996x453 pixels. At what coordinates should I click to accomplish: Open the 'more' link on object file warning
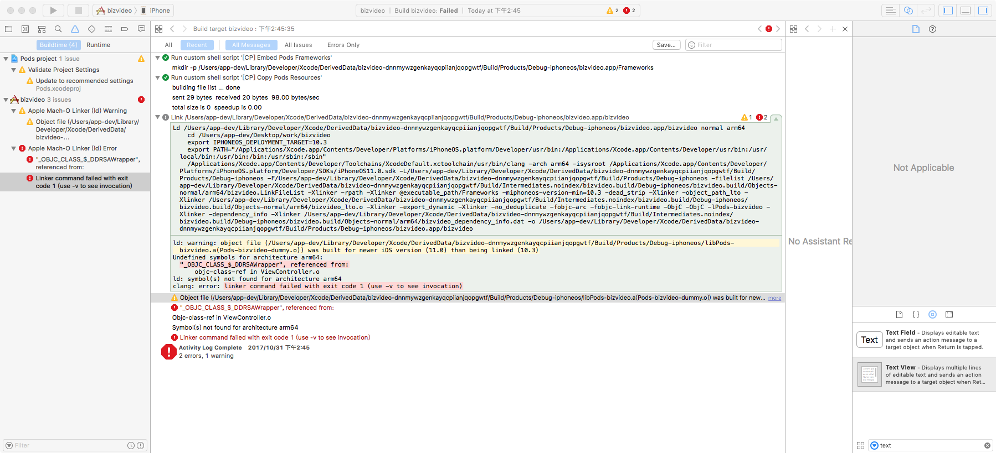[774, 298]
